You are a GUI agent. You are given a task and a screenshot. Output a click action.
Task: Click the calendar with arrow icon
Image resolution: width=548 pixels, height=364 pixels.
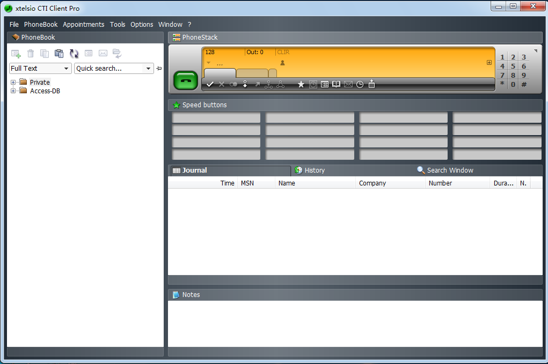click(x=372, y=84)
